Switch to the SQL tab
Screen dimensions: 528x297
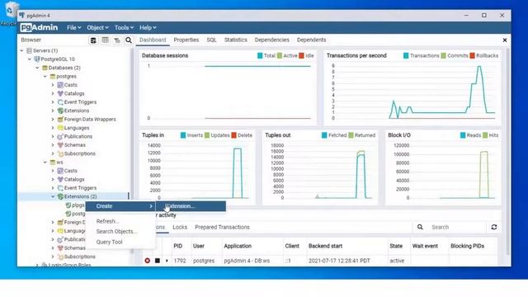point(211,40)
